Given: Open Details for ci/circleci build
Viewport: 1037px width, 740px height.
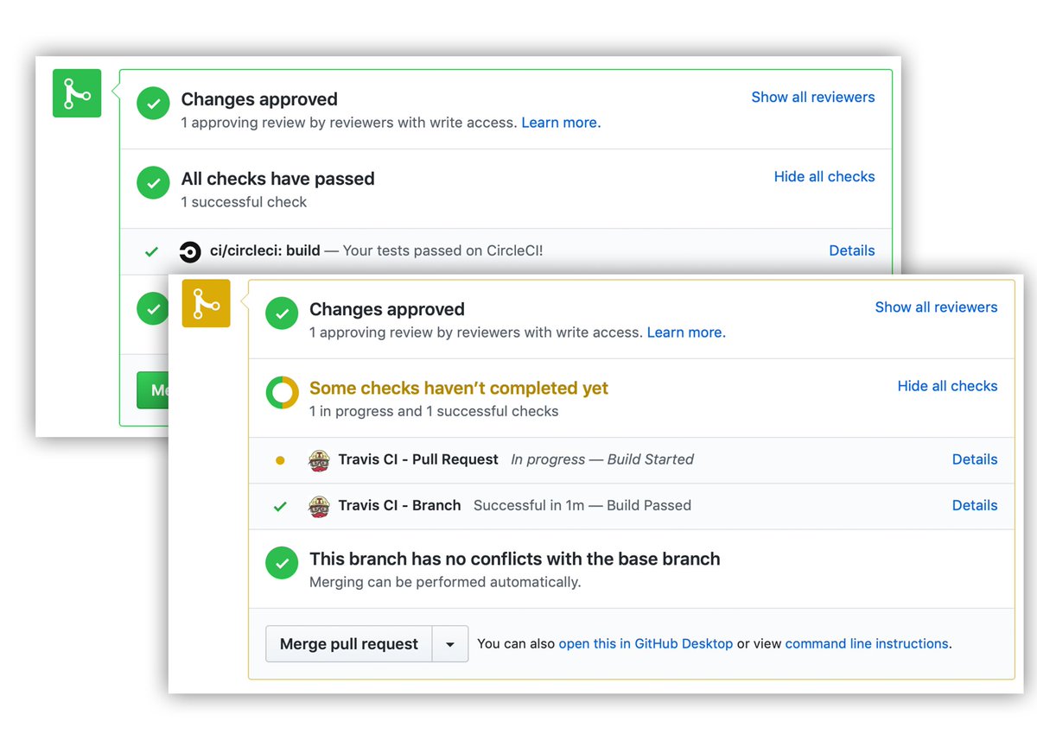Looking at the screenshot, I should pos(852,250).
